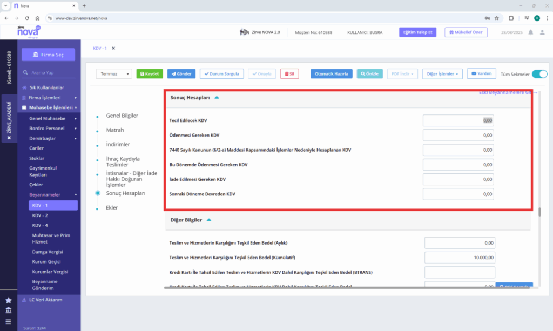Click the Zirve Nova logo
Screen dimensions: 553x331
[29, 32]
